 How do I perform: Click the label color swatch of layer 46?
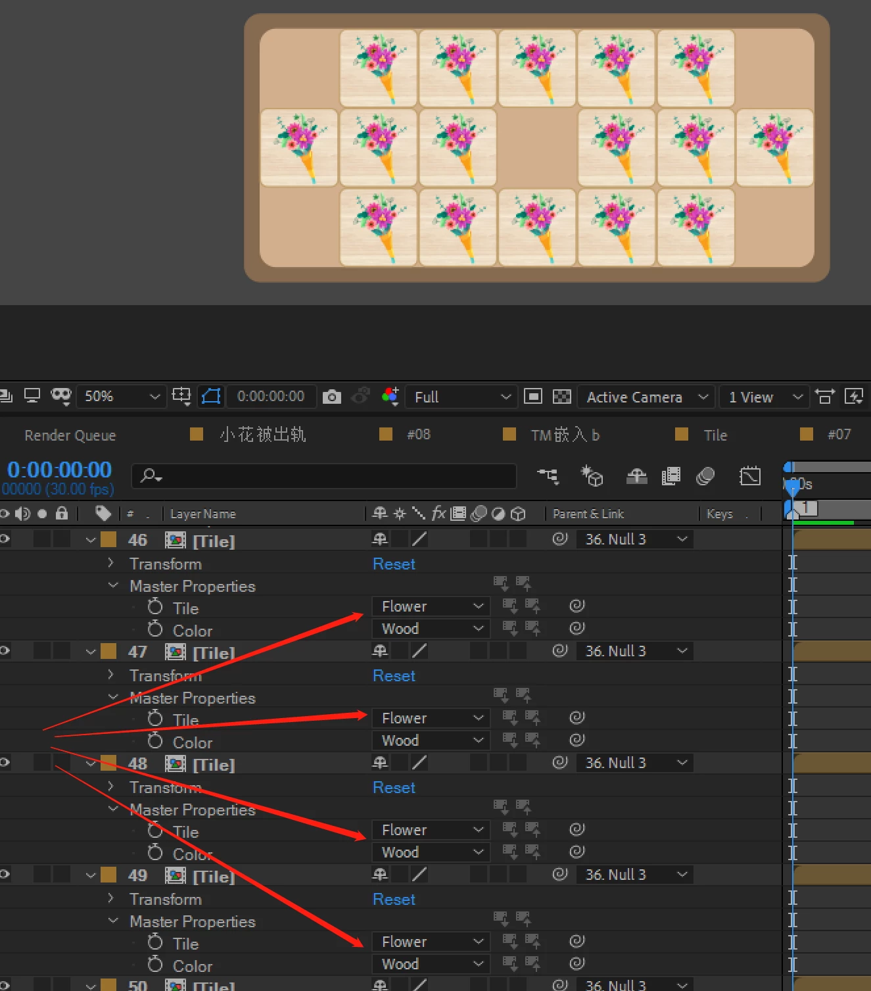[x=108, y=539]
